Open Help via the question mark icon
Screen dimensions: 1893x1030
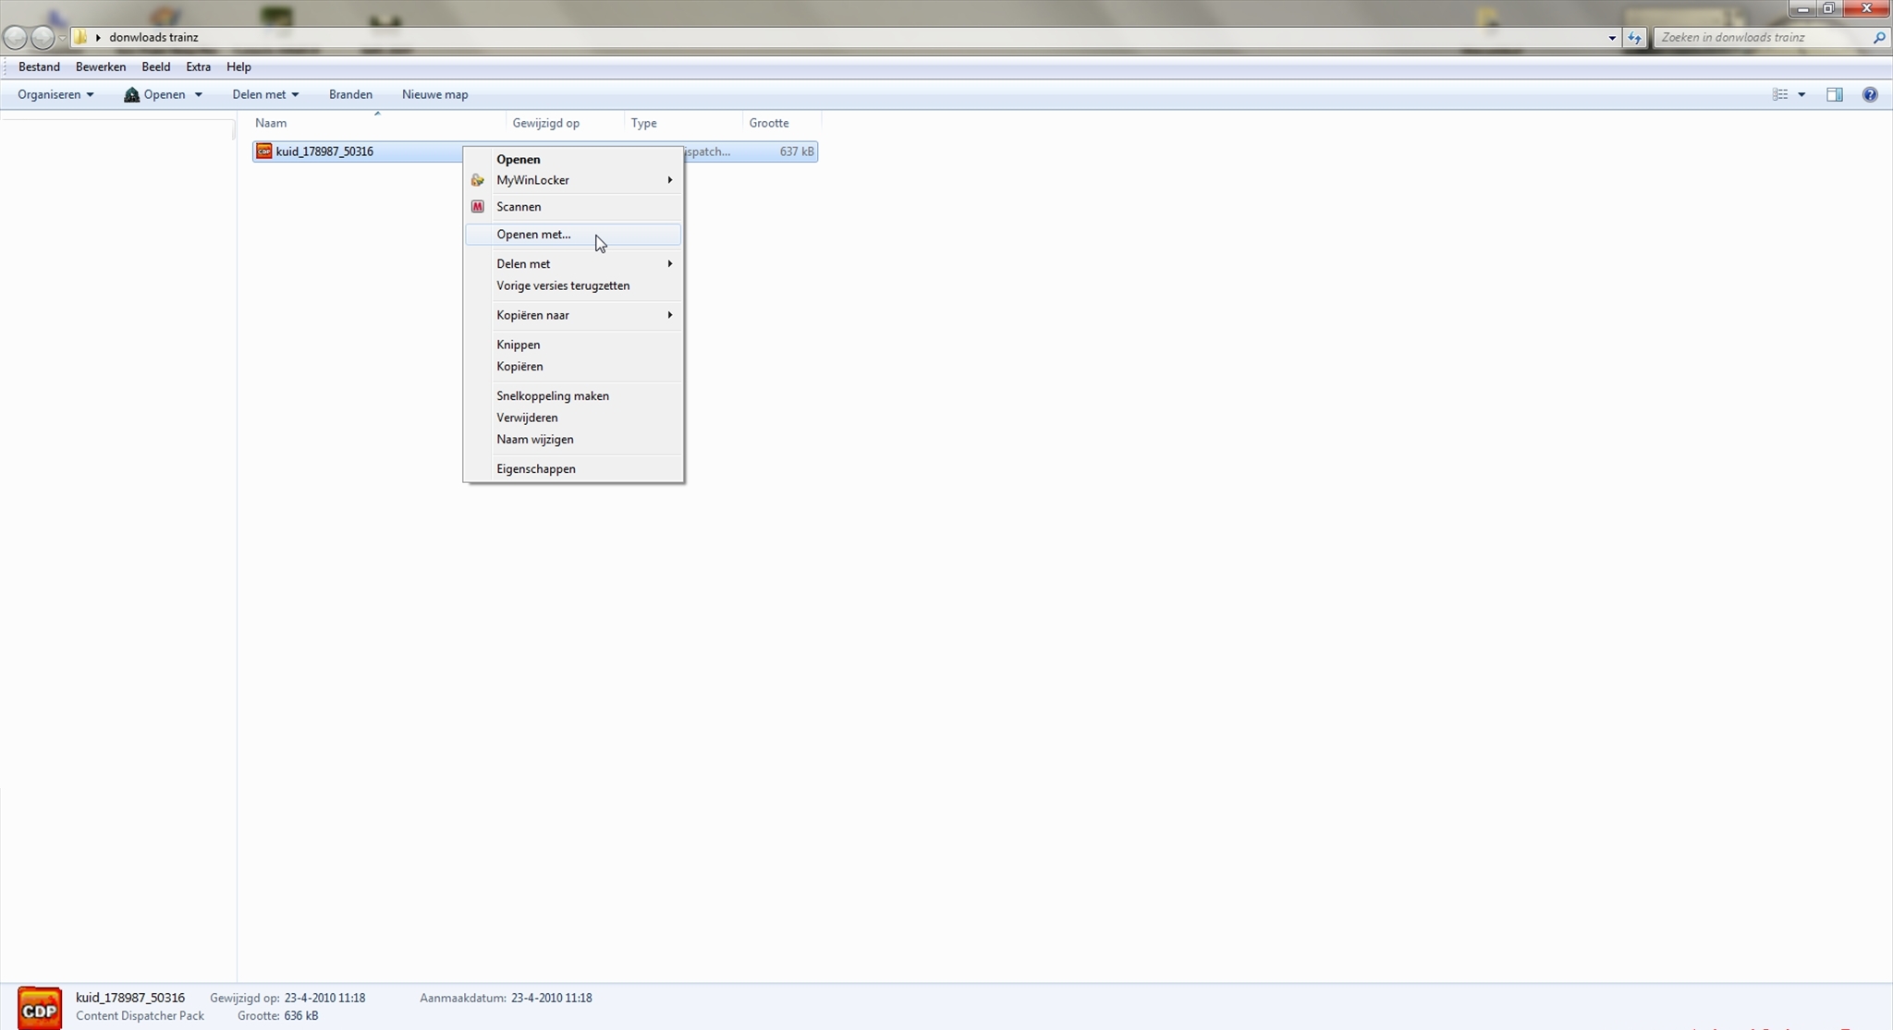pos(1869,94)
